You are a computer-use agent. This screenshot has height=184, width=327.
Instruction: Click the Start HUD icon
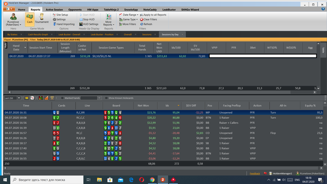pos(81,15)
